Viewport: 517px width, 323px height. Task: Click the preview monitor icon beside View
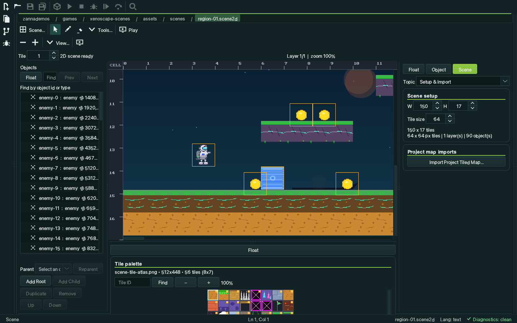pos(80,42)
